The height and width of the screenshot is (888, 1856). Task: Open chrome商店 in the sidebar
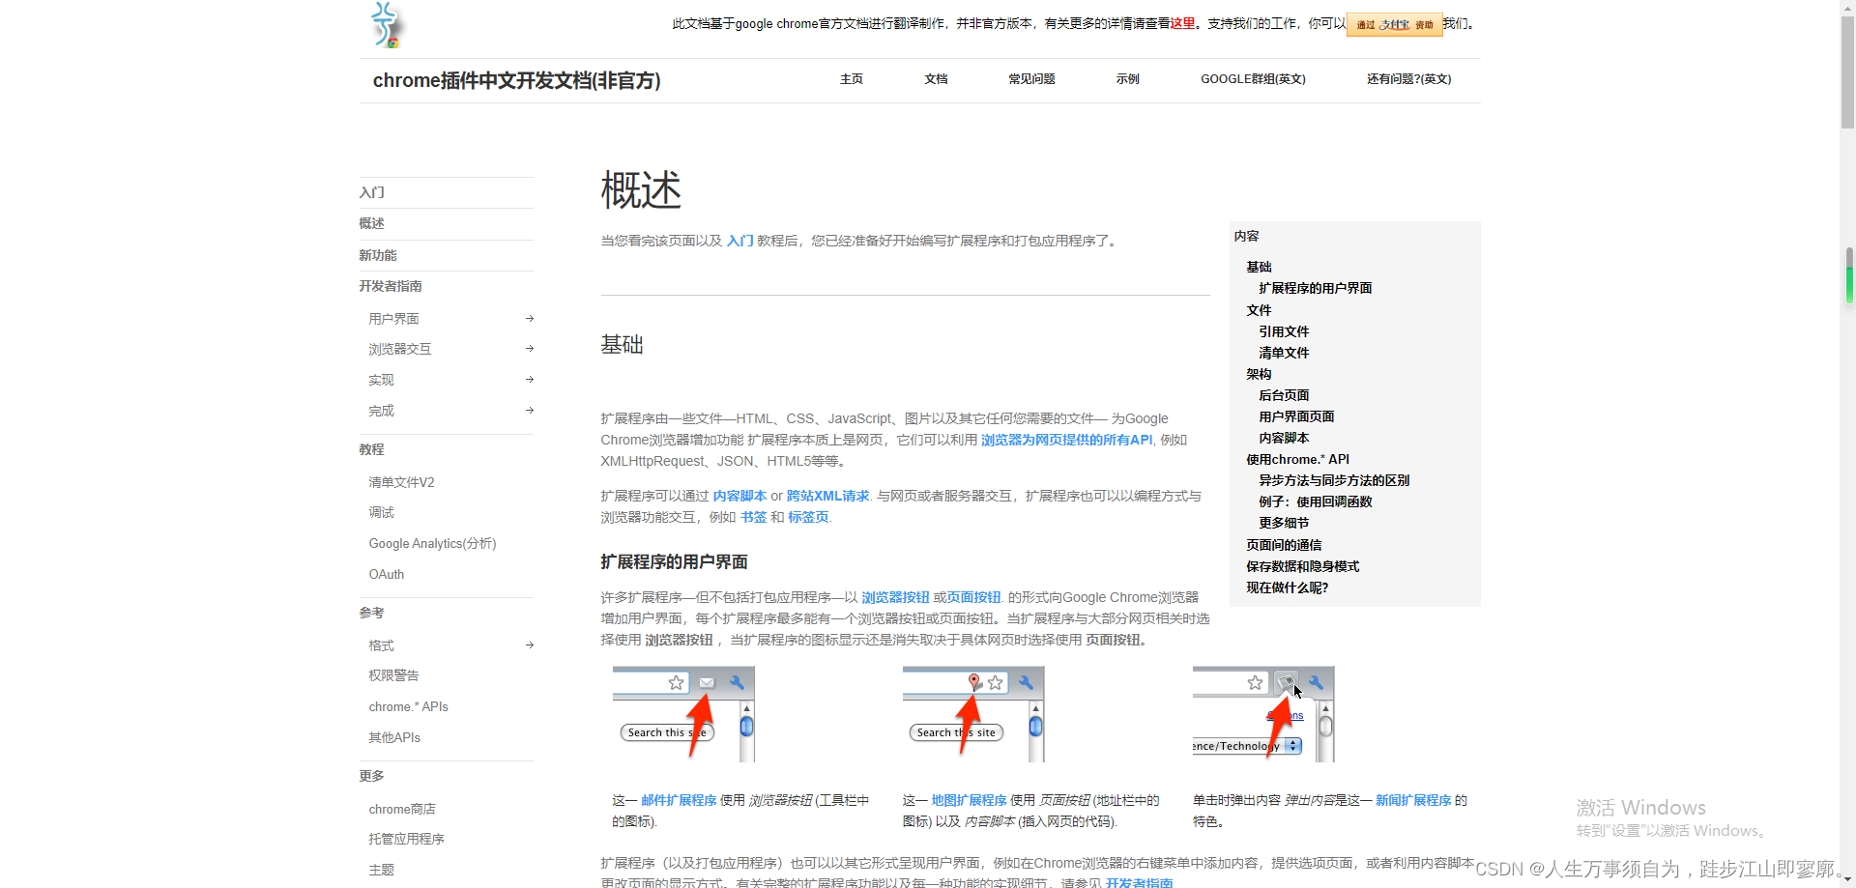pos(402,809)
